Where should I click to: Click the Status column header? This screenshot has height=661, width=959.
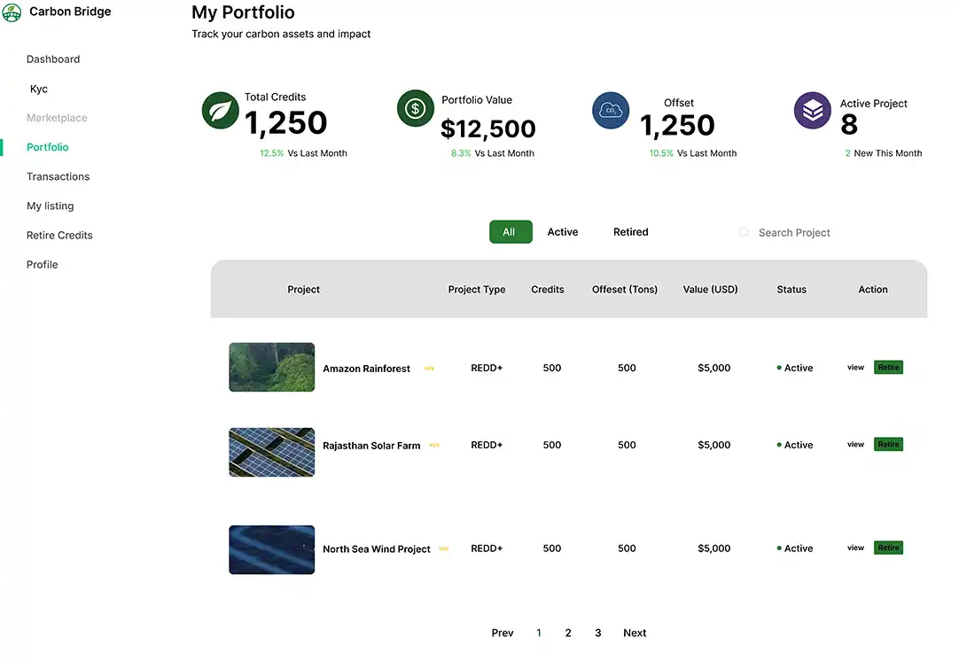click(x=791, y=289)
